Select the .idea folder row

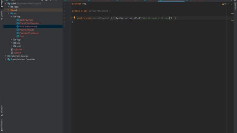click(33, 7)
